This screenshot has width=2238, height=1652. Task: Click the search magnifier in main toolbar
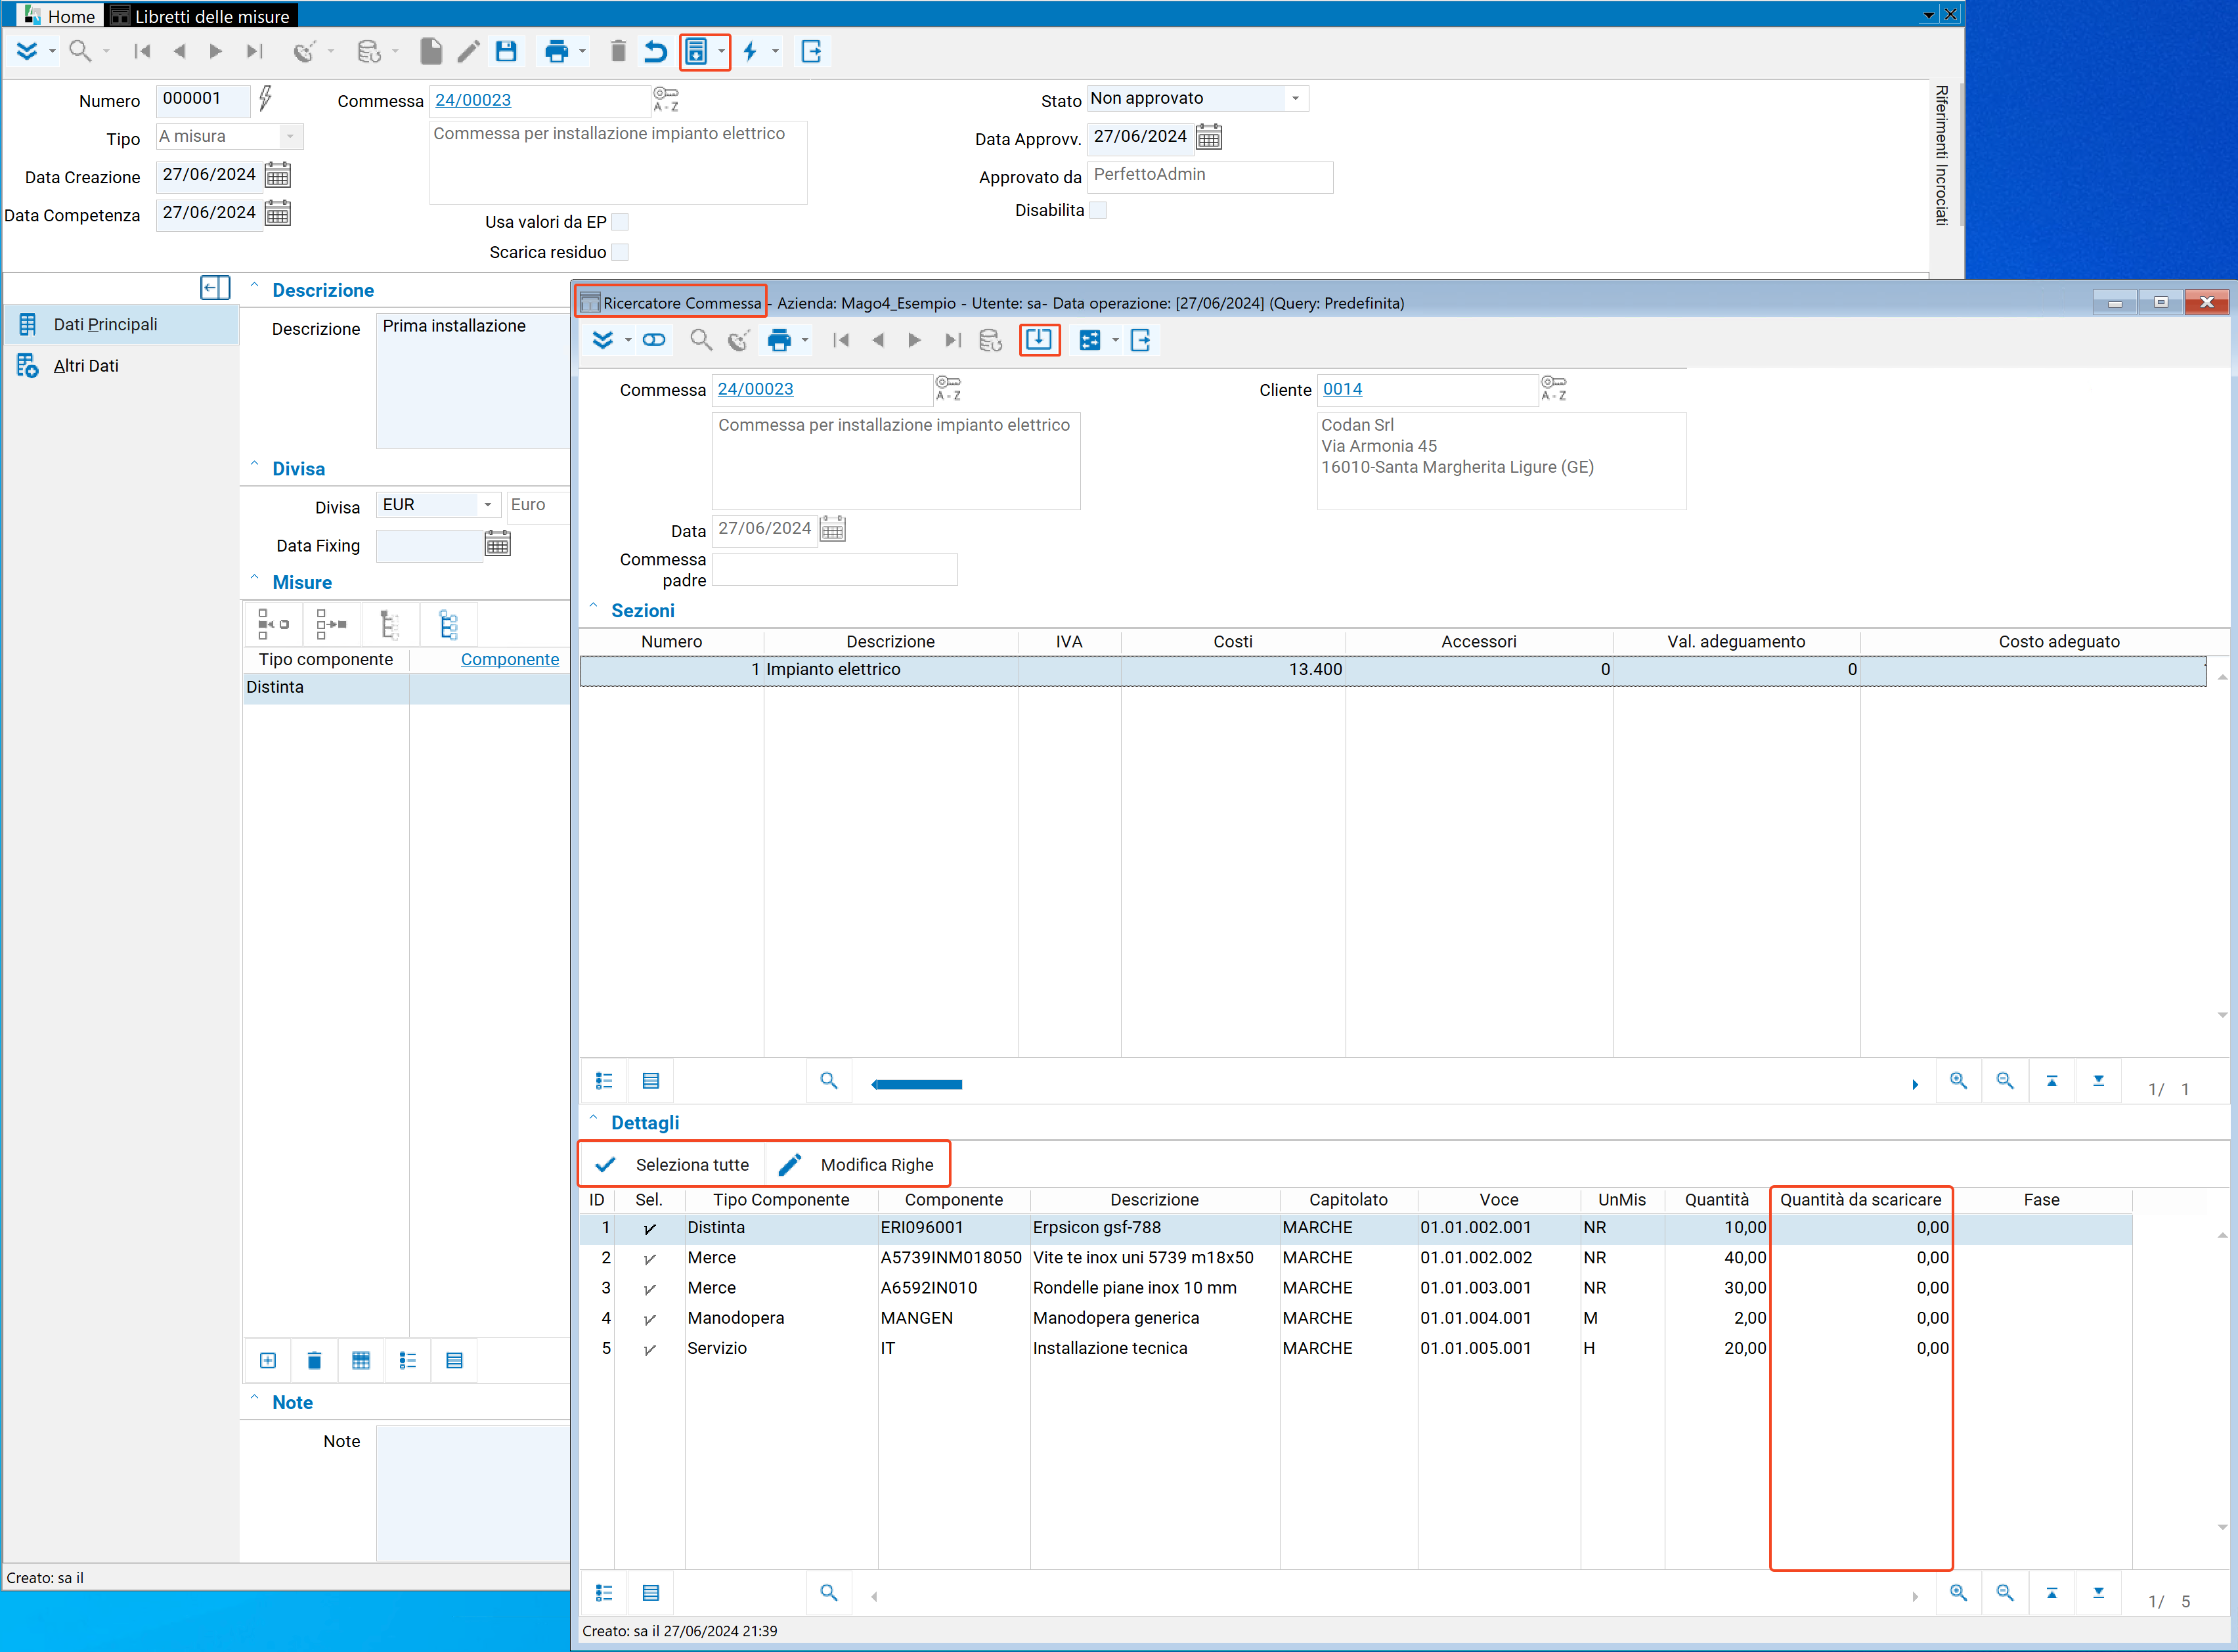coord(80,52)
